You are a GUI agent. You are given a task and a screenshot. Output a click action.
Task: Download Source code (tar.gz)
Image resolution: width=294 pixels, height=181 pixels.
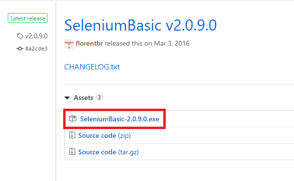pos(108,152)
